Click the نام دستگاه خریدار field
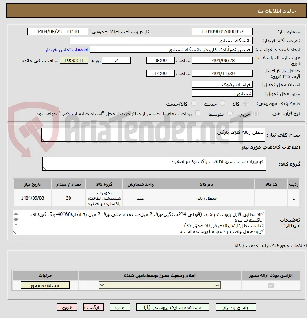Image resolution: width=307 pixels, height=318 pixels. 161,41
